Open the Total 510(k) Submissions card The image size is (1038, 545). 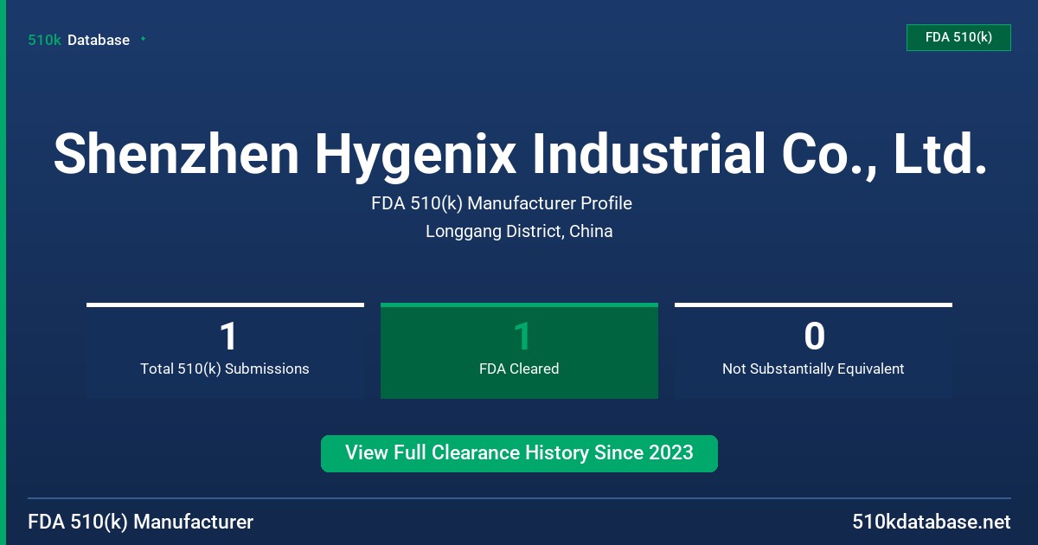click(225, 350)
